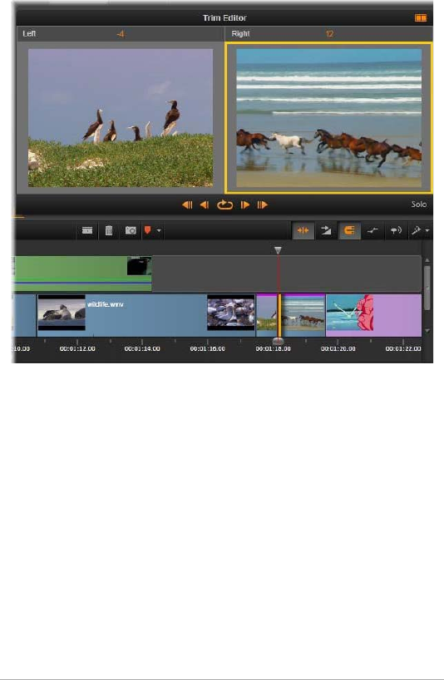Click the seabirds flock thumbnail in the clip
This screenshot has width=444, height=680.
click(x=230, y=313)
